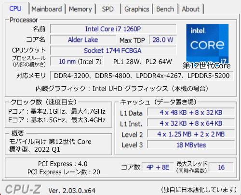
Task: Click the 標準型、2022 Q1 text
Action: 35,149
